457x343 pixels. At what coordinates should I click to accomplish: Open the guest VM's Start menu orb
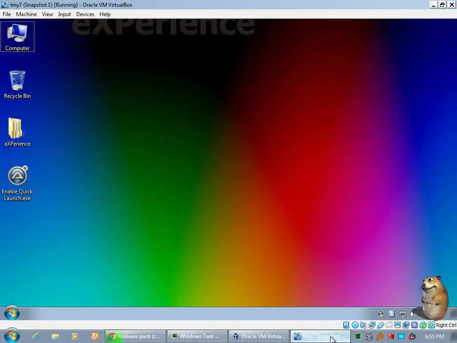(12, 313)
